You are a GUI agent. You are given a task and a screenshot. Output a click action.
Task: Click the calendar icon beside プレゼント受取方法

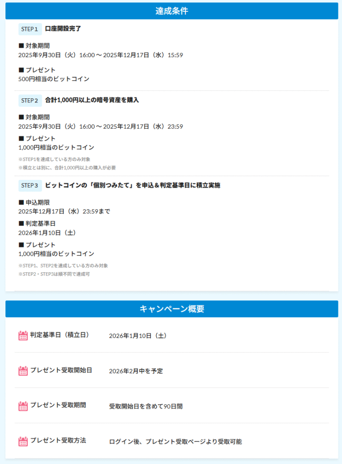pos(23,441)
